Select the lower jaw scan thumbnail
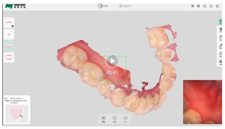225x129 pixels. pos(9,46)
